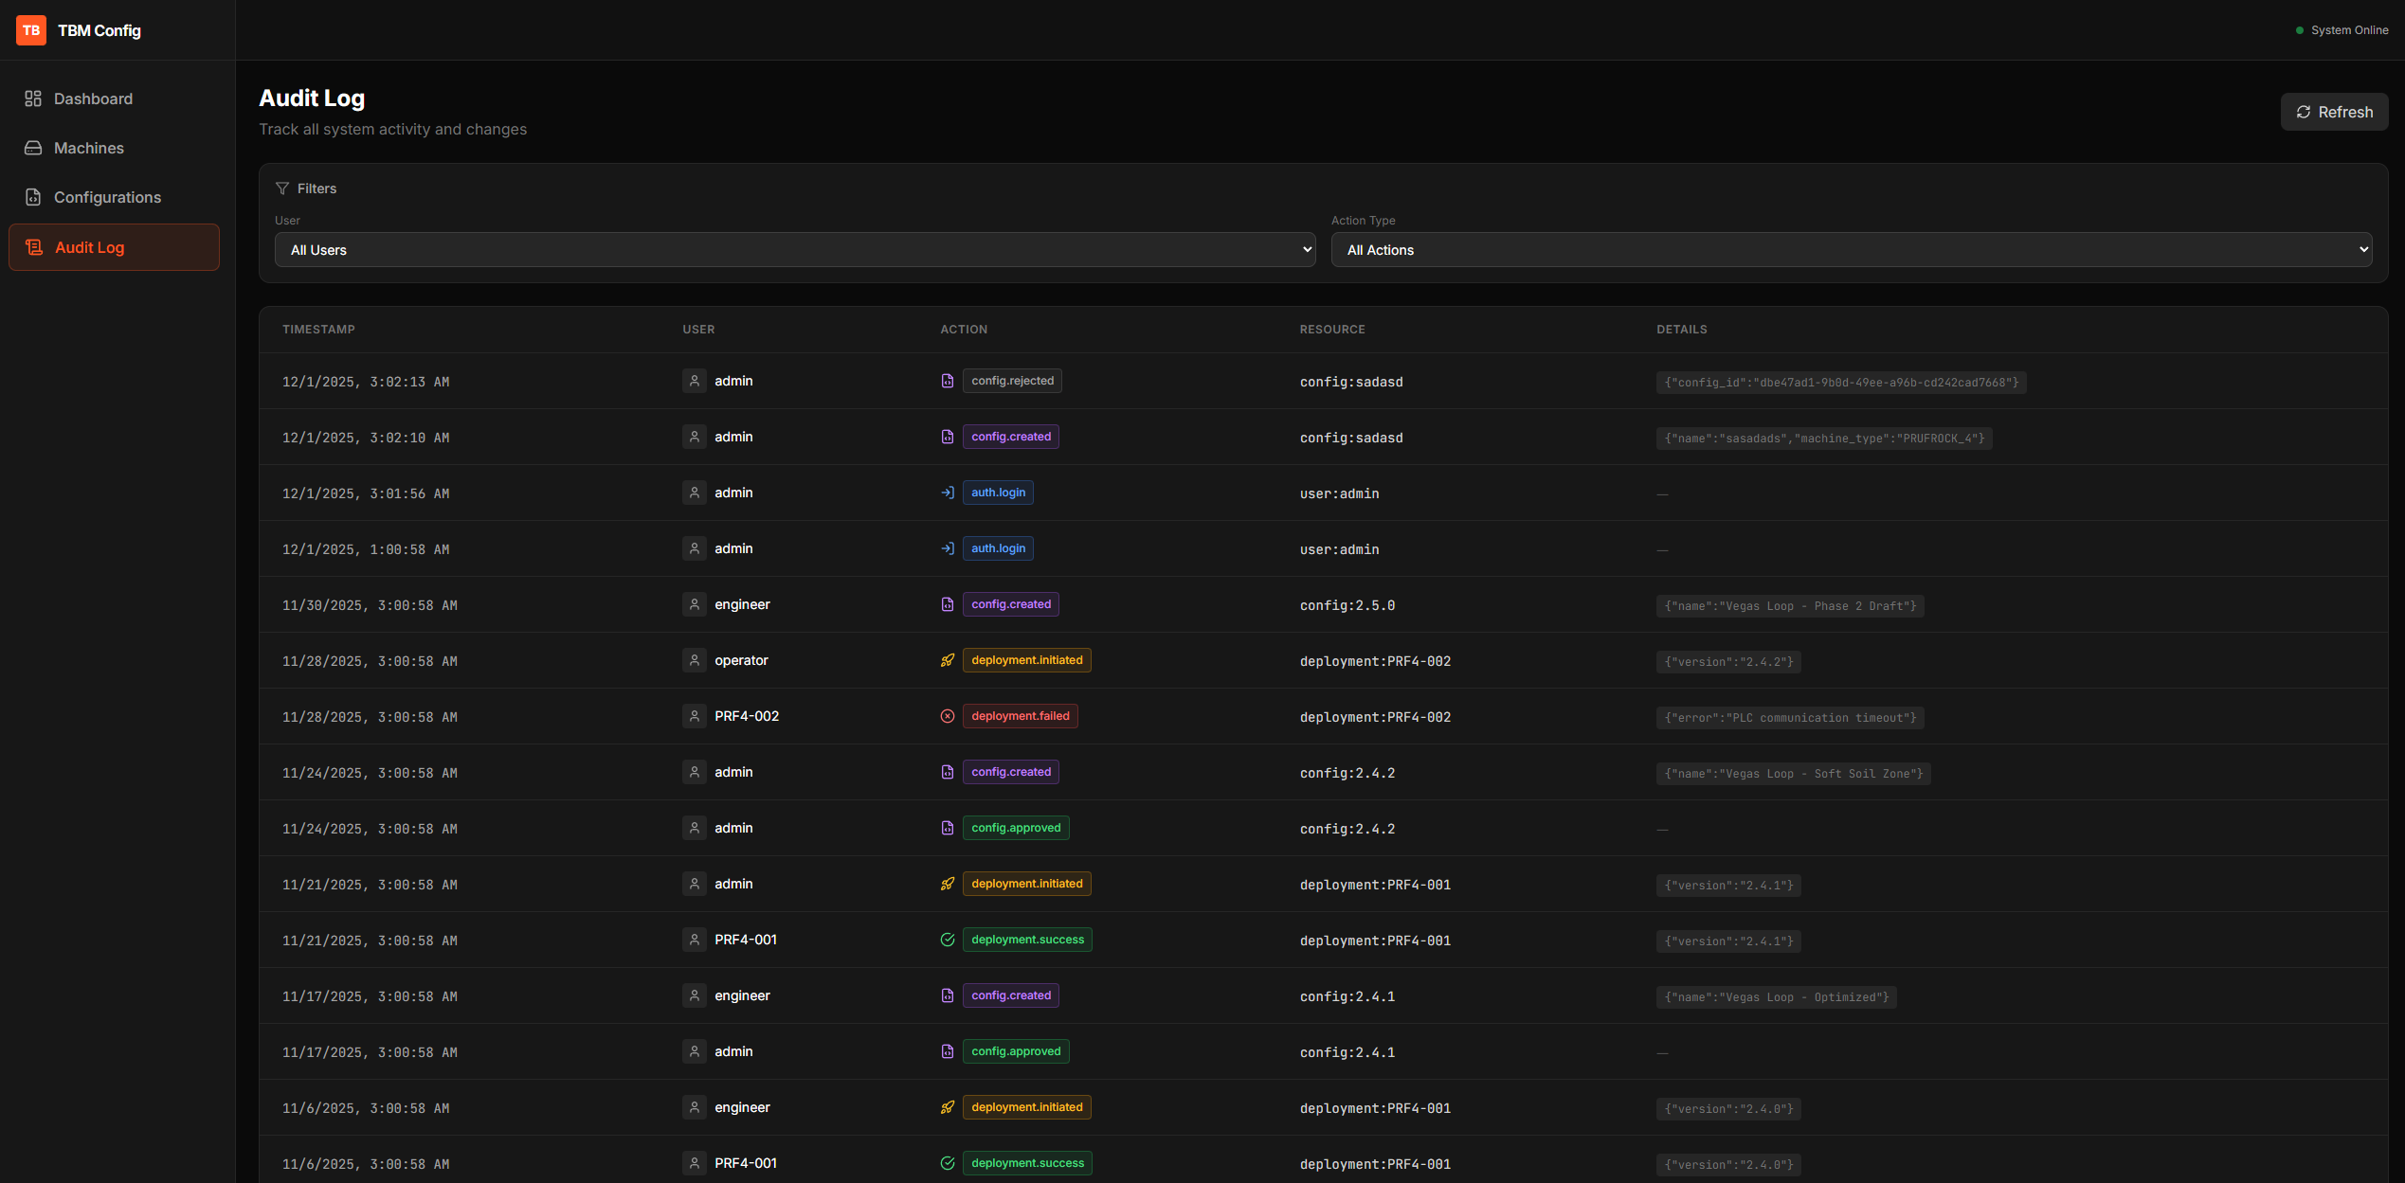Click the PLC communication timeout details chip
This screenshot has height=1183, width=2405.
coord(1790,718)
